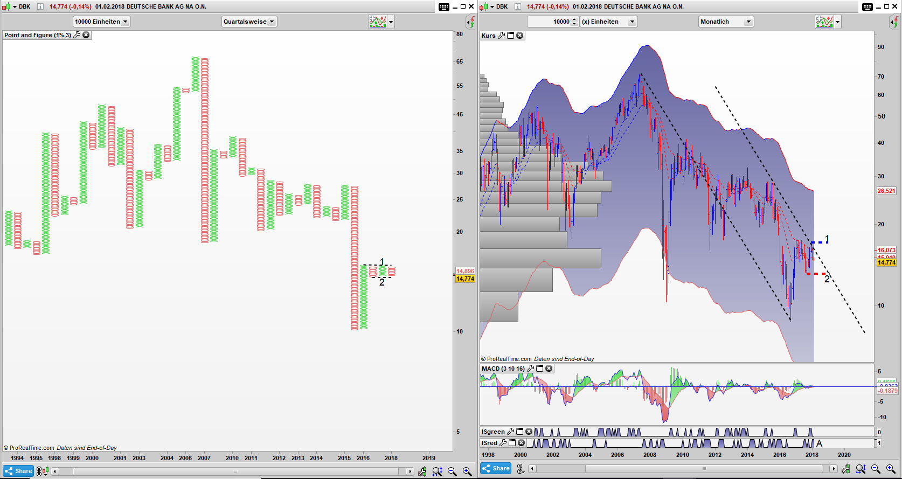The height and width of the screenshot is (479, 902).
Task: Open MACD indicator settings wrench
Action: pyautogui.click(x=531, y=369)
